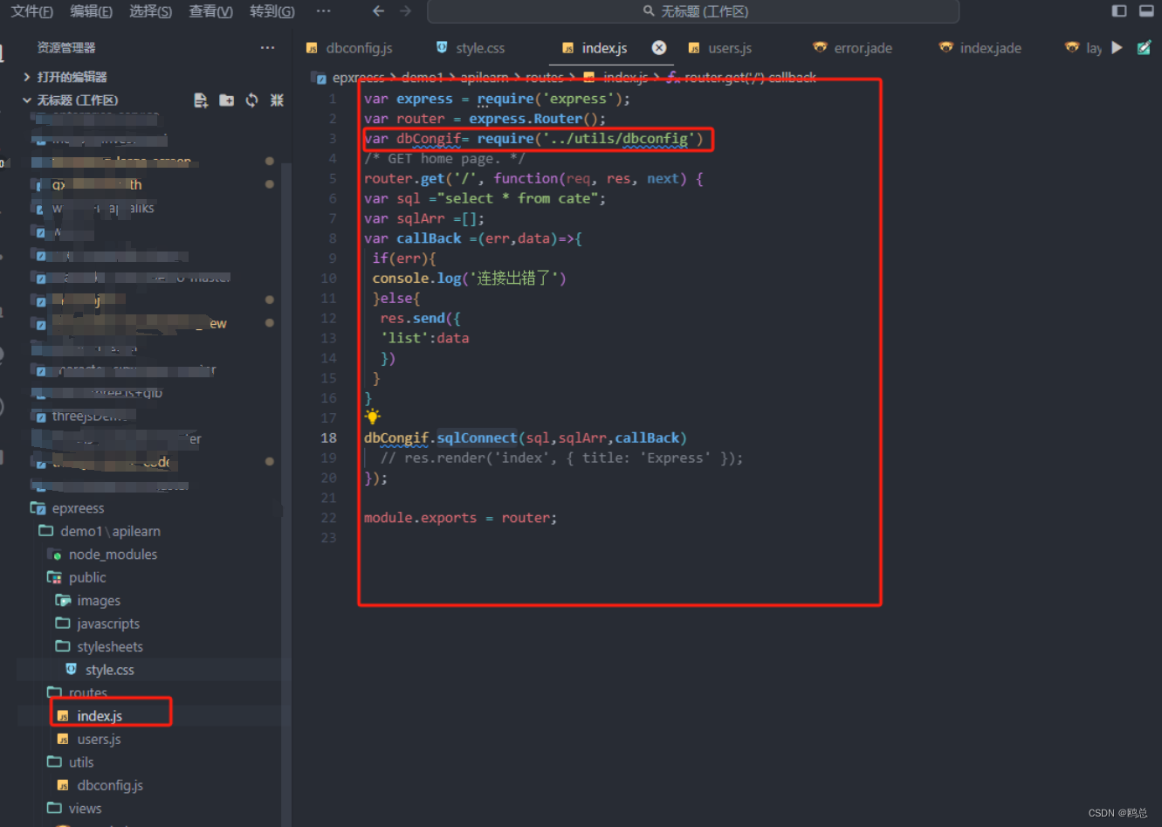Collapse the 无标题 (工作区) section
Viewport: 1162px width, 827px height.
tap(77, 100)
